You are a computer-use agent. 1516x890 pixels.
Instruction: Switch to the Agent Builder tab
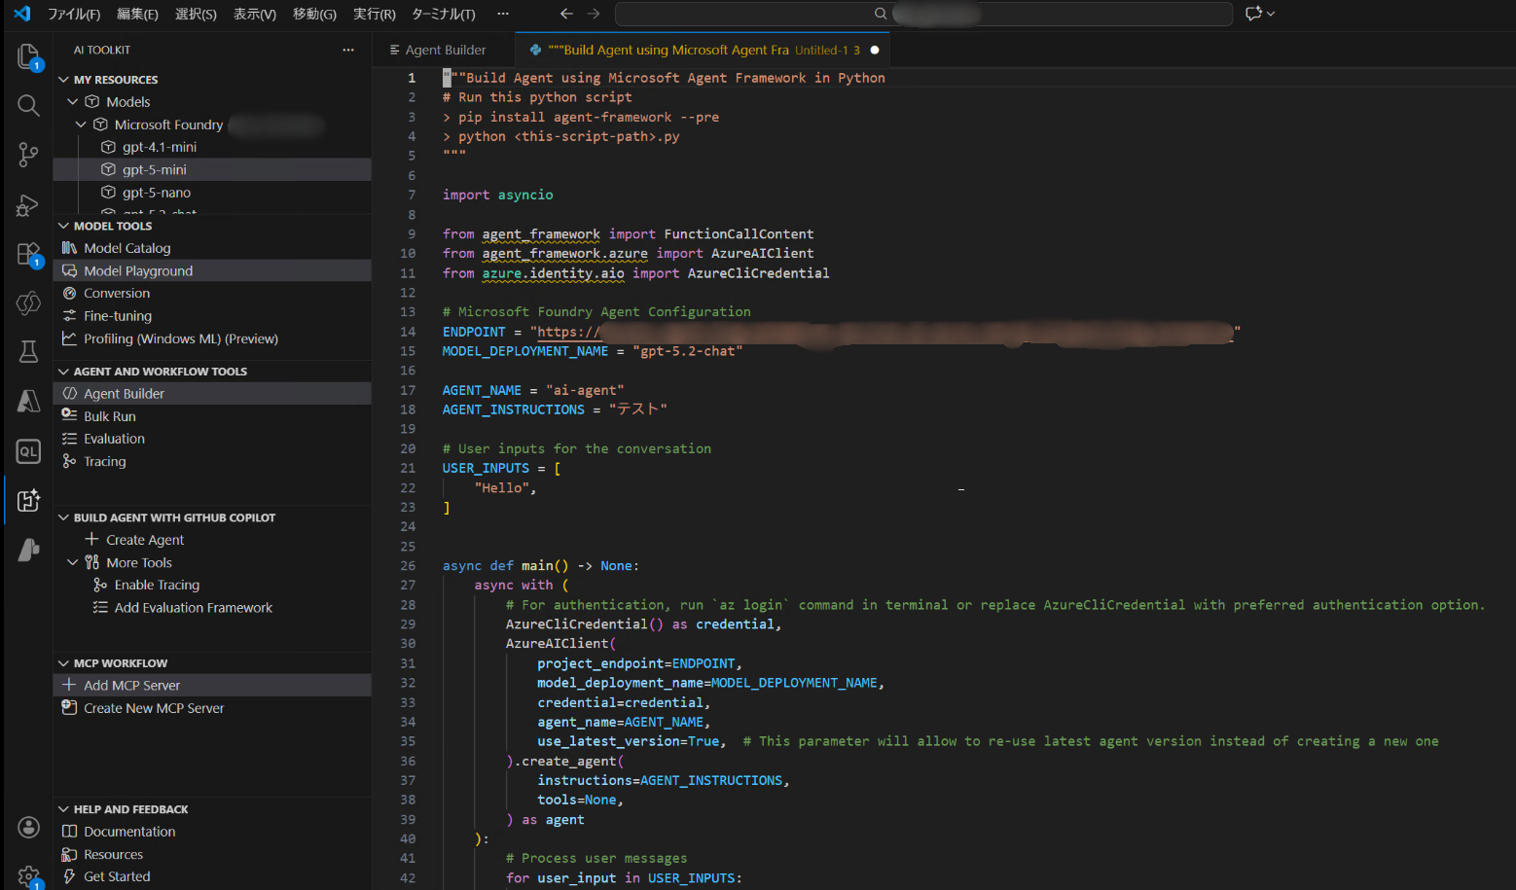pyautogui.click(x=443, y=49)
